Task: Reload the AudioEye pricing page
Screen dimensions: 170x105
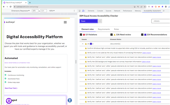Action: coord(11,7)
